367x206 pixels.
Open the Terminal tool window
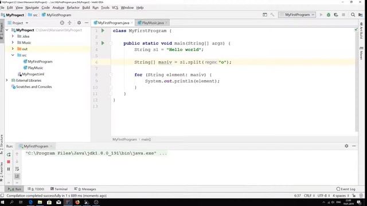coord(59,189)
